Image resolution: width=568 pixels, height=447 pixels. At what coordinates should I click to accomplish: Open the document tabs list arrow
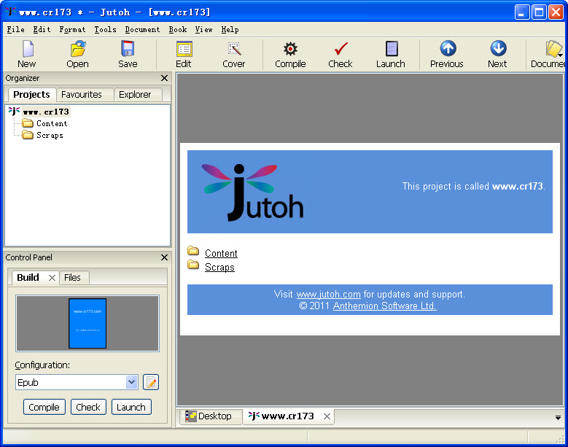click(x=558, y=418)
